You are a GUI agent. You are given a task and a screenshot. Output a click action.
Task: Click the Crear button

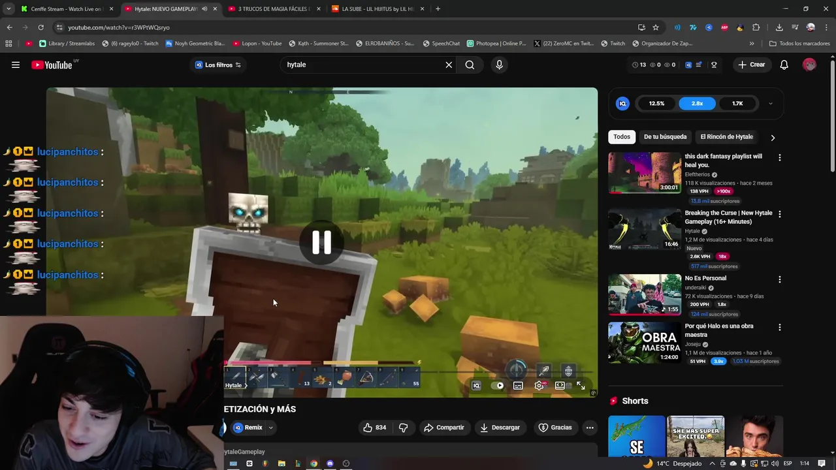[x=752, y=65]
